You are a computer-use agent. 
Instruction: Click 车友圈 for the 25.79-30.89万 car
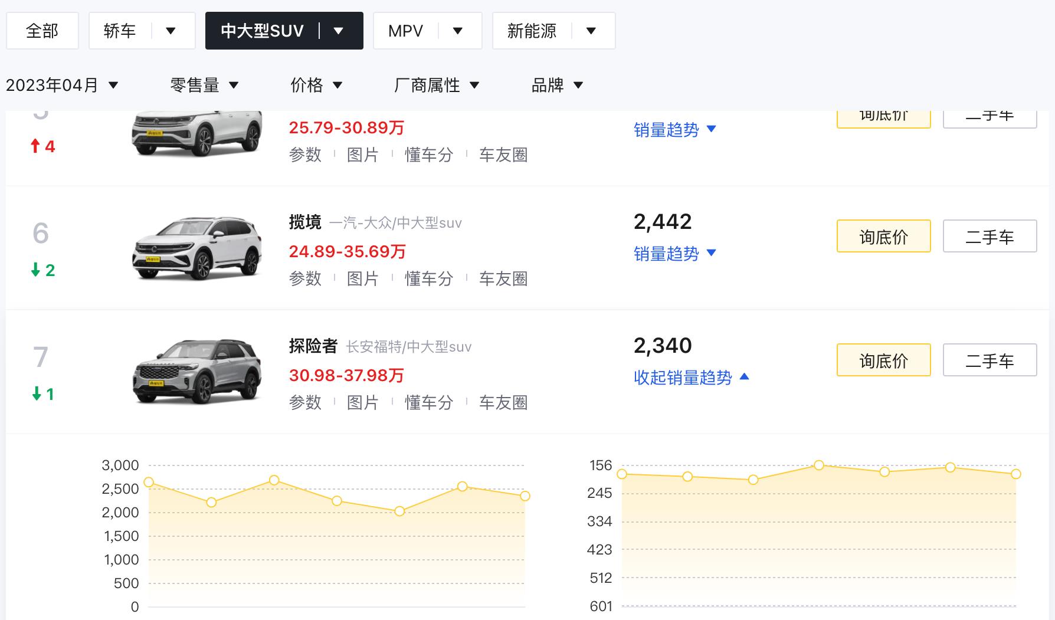coord(503,155)
